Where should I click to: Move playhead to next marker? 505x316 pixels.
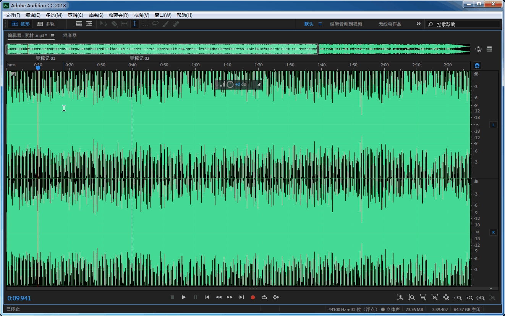click(241, 297)
